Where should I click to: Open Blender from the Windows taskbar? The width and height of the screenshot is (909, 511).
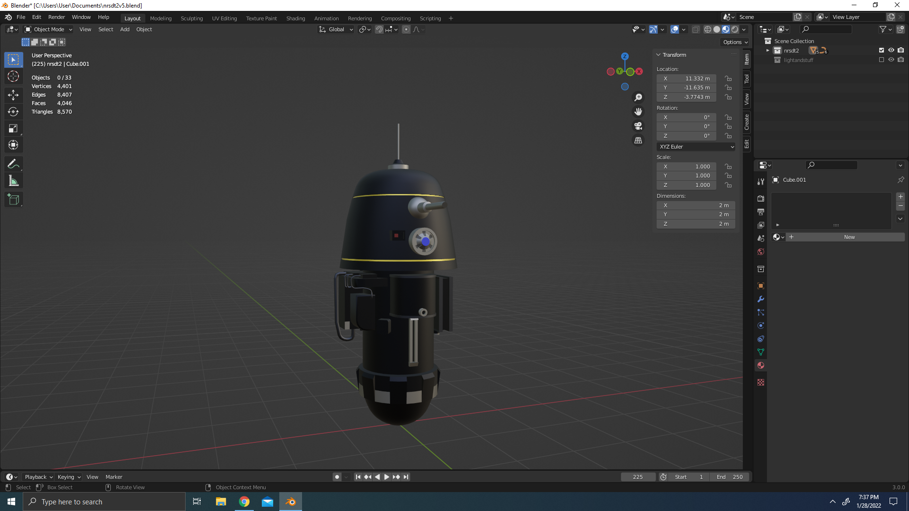click(x=291, y=502)
